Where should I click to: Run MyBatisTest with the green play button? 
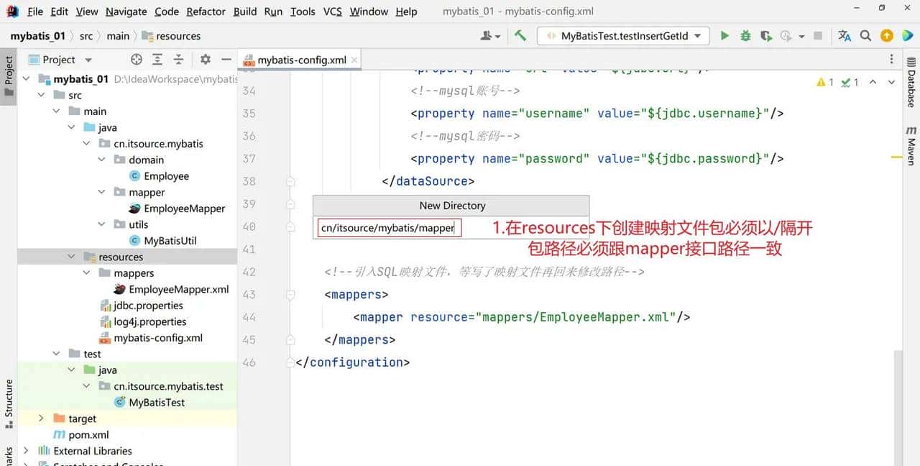(724, 36)
